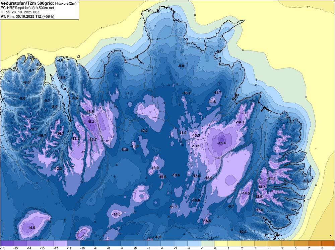This screenshot has height=250, width=335.
Task: Click the -15.4 temperature value
Action: pyautogui.click(x=221, y=143)
